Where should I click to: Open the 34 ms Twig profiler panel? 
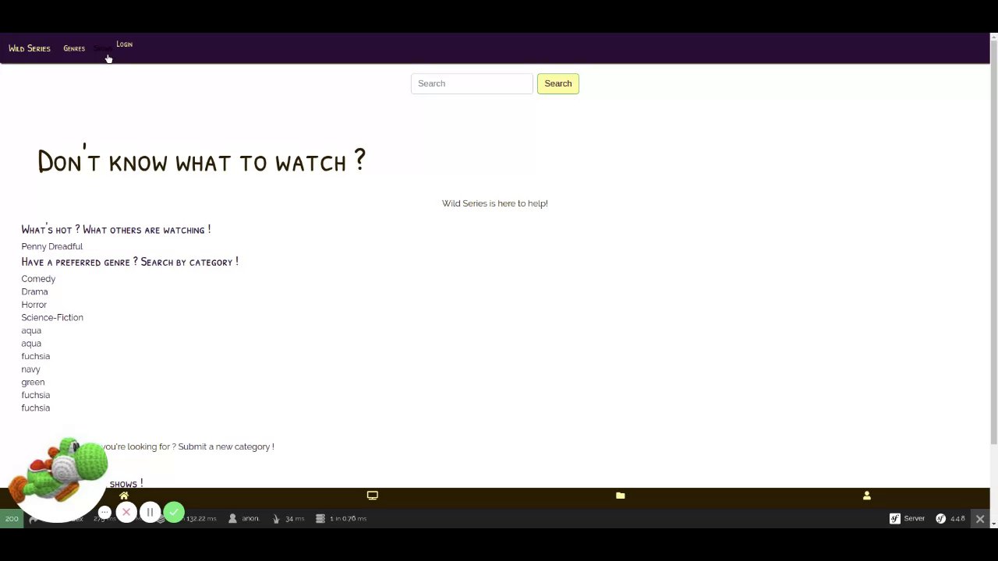coord(288,518)
